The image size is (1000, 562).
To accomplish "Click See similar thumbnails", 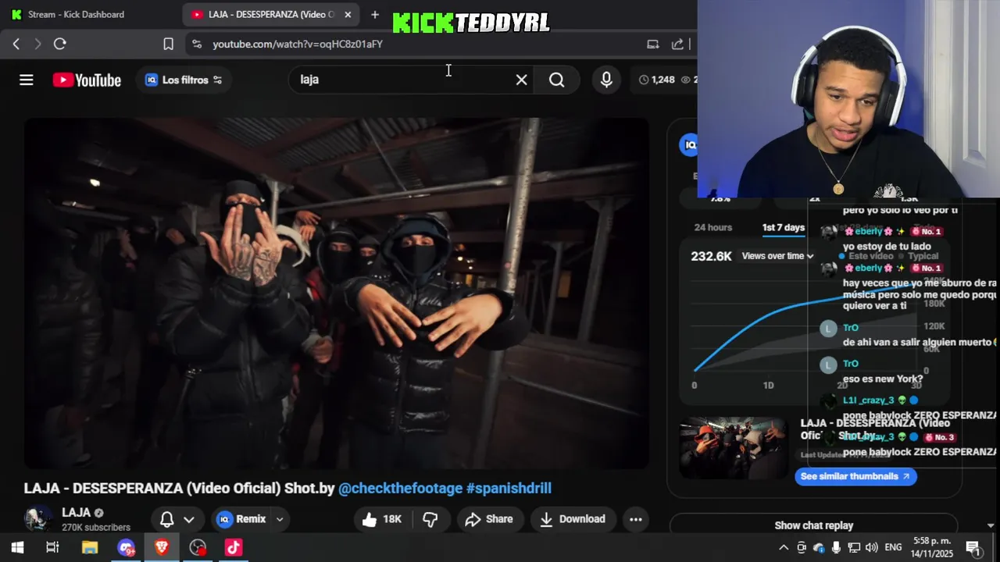I will (x=855, y=476).
